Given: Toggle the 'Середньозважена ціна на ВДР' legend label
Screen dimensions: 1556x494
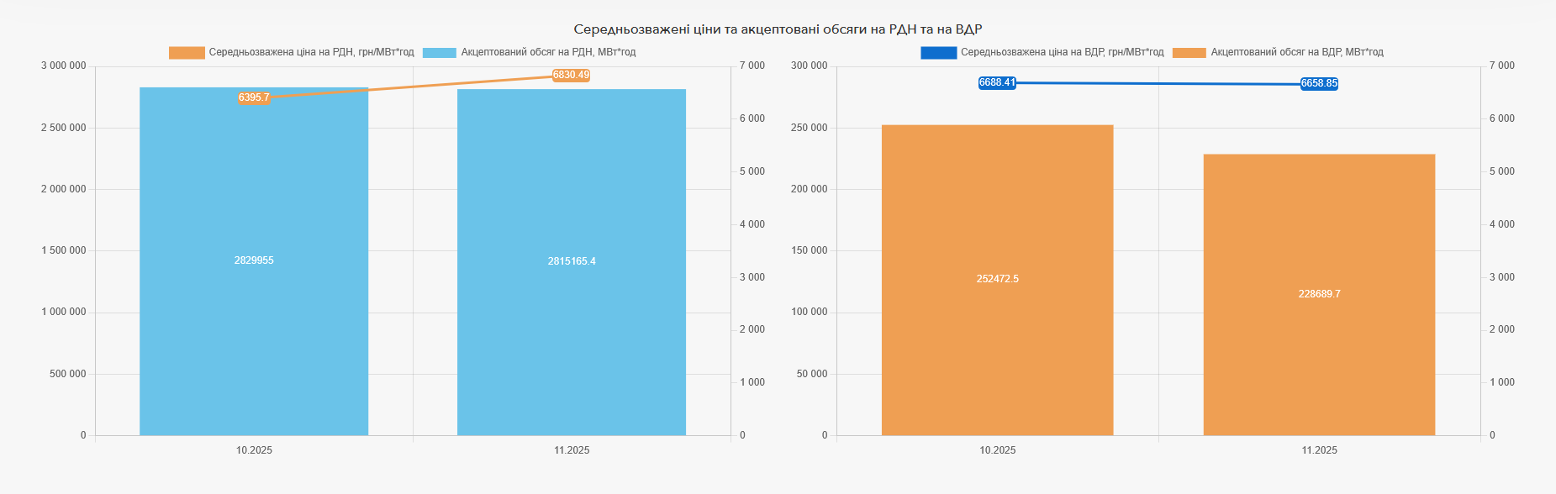Looking at the screenshot, I should pos(1062,52).
